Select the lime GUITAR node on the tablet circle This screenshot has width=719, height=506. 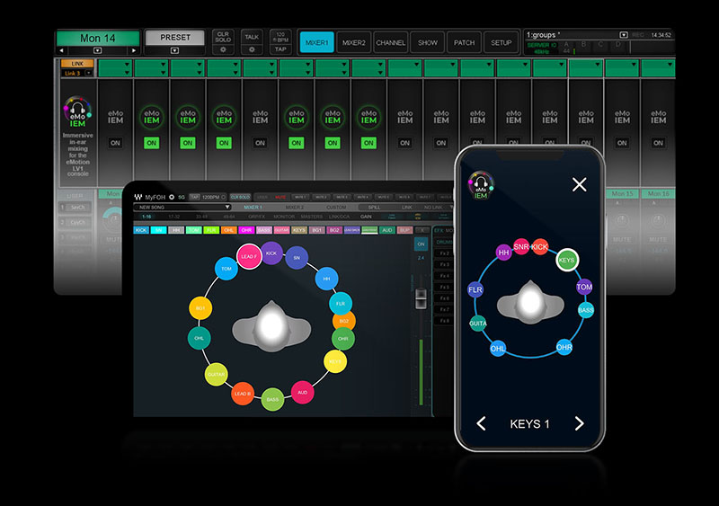tap(216, 375)
